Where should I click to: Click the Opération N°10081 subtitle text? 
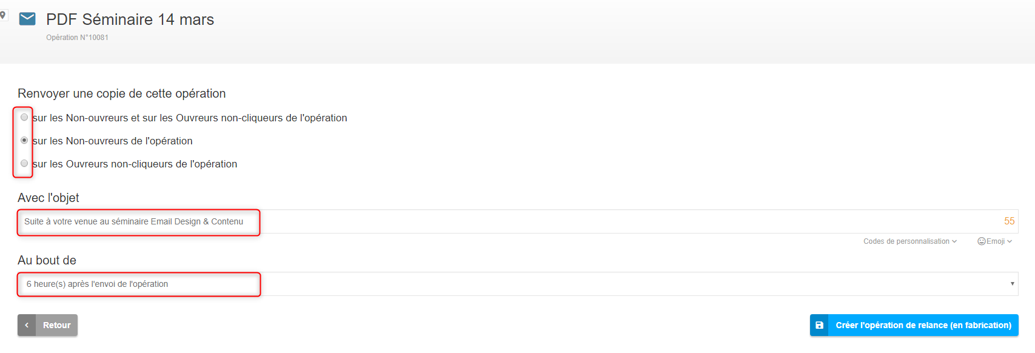tap(78, 38)
